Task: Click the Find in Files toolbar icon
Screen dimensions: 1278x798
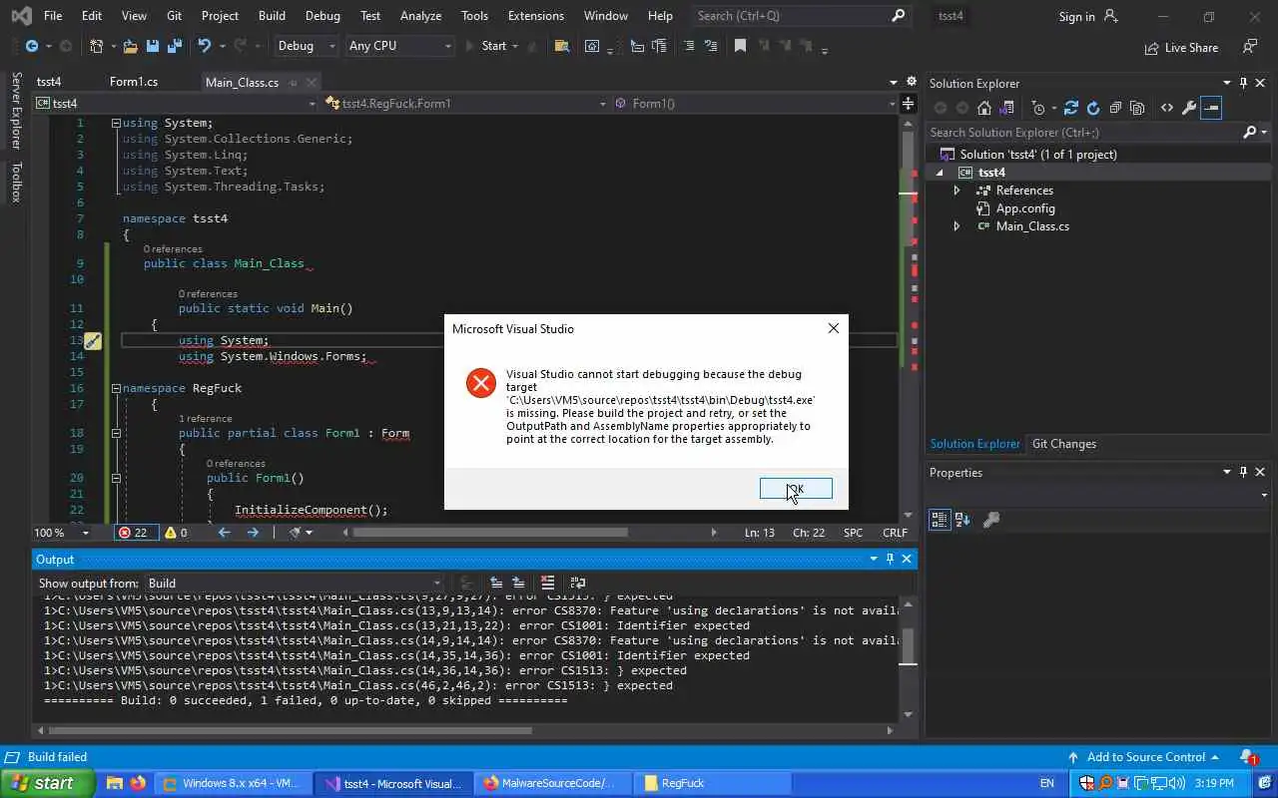Action: (x=562, y=46)
